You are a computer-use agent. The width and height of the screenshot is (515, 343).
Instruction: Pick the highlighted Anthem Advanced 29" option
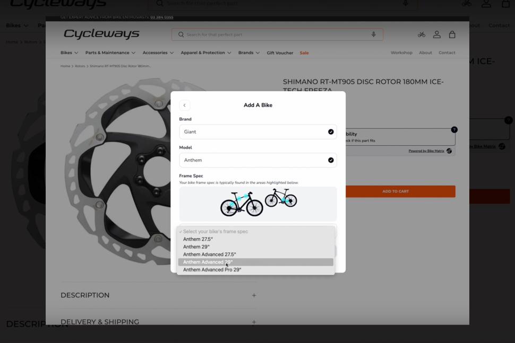tap(255, 262)
